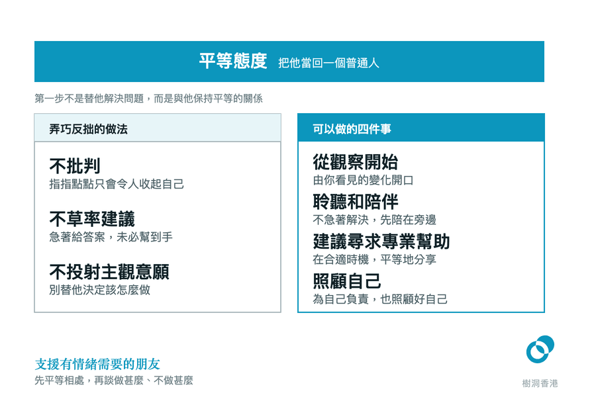Click the heading 不投射主觀意願

tap(109, 272)
